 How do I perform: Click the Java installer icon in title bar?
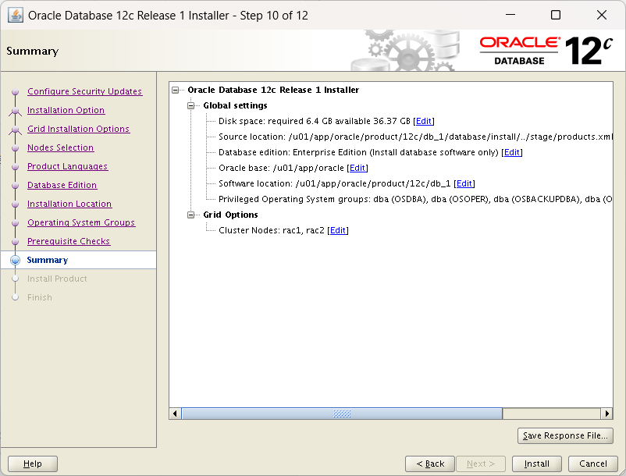pos(16,16)
